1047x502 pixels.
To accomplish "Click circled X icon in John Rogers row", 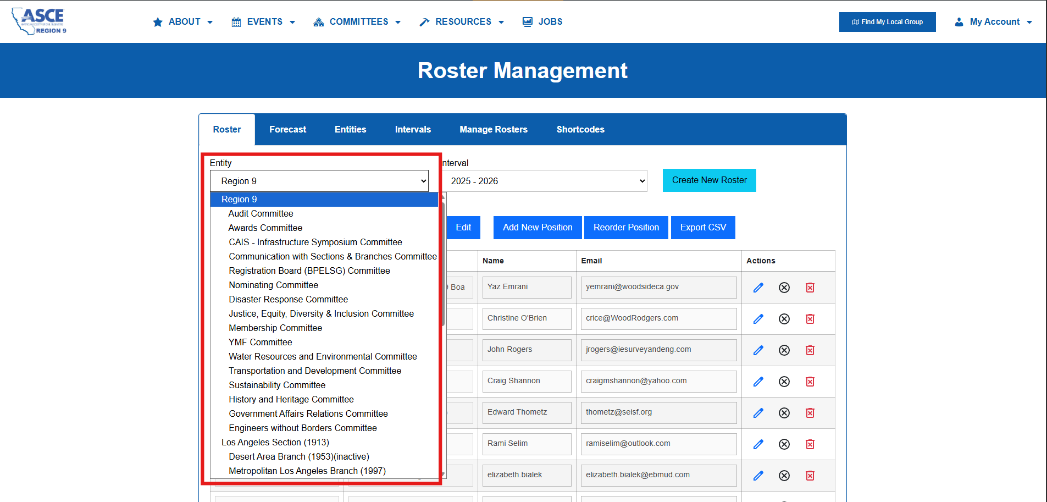I will click(784, 350).
